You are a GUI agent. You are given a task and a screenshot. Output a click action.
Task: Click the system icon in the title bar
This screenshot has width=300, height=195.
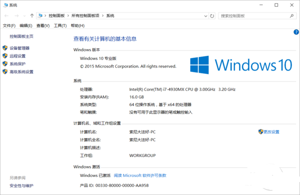point(5,5)
